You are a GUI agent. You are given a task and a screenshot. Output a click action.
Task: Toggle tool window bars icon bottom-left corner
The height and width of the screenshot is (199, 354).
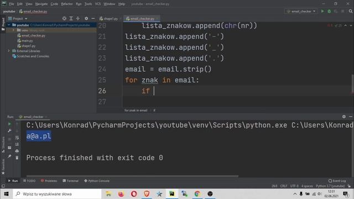(x=3, y=186)
